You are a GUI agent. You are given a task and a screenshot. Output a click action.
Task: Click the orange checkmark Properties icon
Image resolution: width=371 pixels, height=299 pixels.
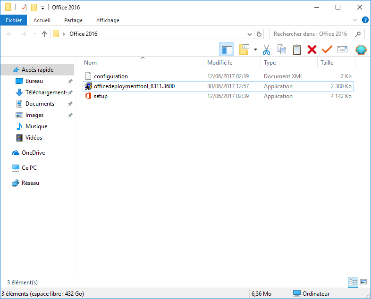327,50
